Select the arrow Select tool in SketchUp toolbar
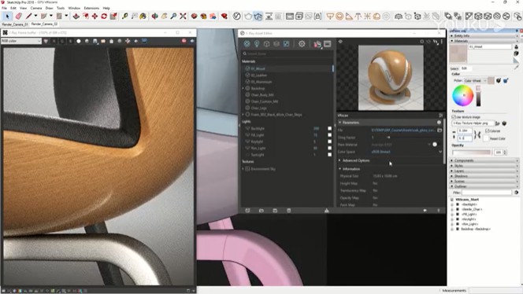523x294 pixels. pos(7,16)
